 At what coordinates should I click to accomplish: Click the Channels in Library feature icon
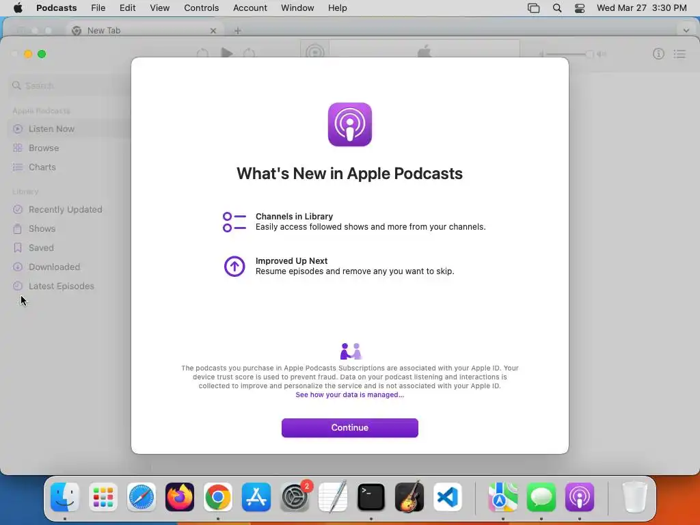[x=234, y=222]
